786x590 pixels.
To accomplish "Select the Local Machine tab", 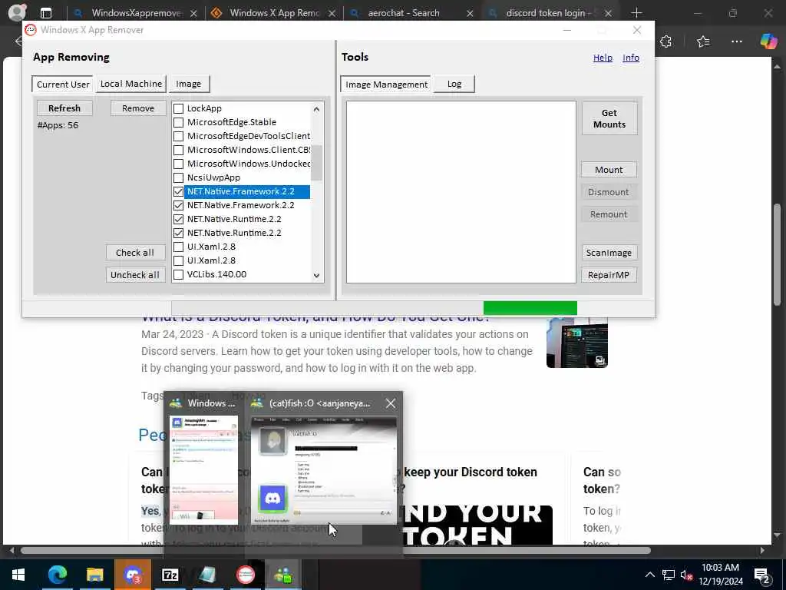I will click(x=131, y=83).
